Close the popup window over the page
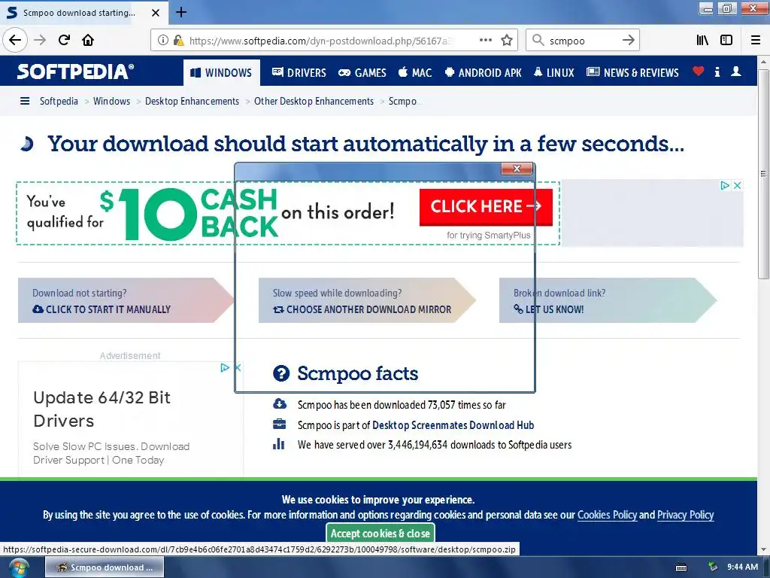 pyautogui.click(x=517, y=169)
